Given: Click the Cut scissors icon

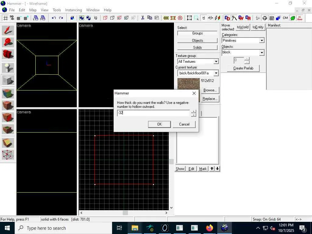Looking at the screenshot, I should (x=143, y=18).
